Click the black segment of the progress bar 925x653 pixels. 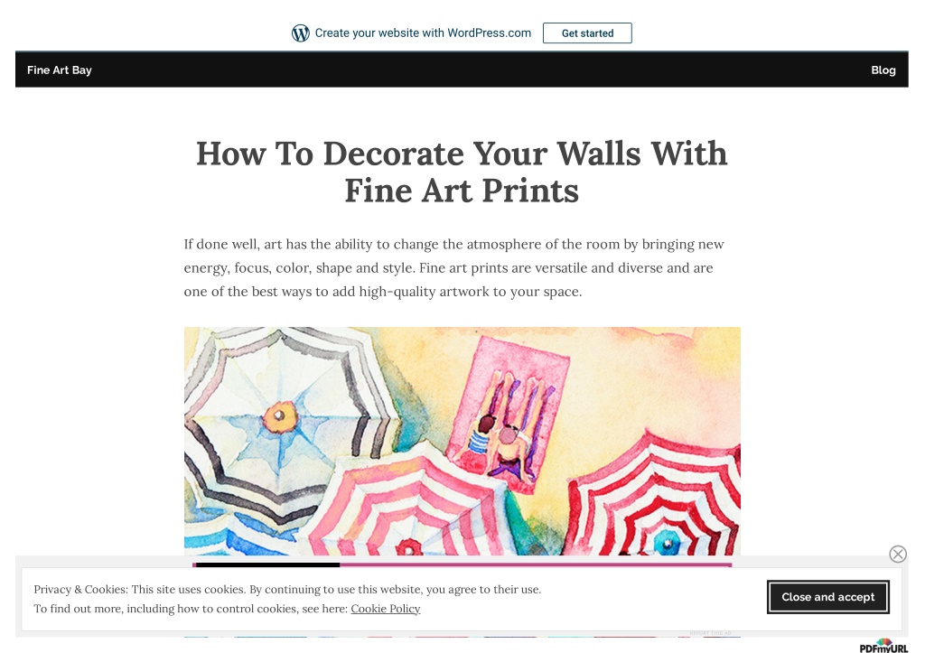(267, 564)
